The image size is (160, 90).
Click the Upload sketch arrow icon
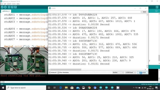5,7
